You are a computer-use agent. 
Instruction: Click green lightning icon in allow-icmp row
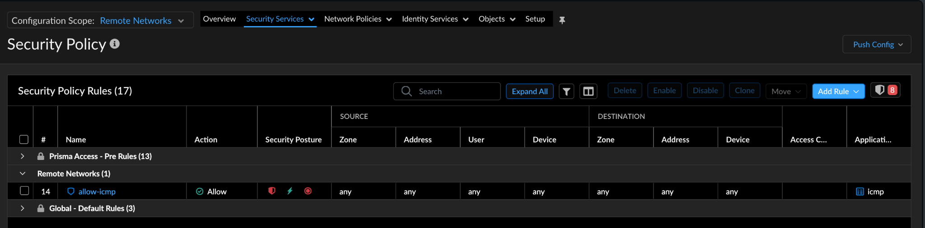pyautogui.click(x=290, y=191)
